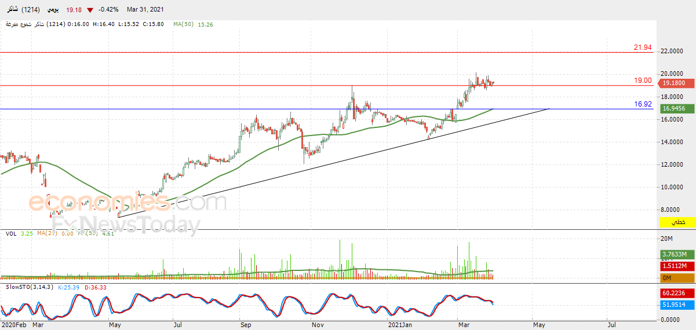
Task: Click the green 16.9456 moving average tag
Action: pyautogui.click(x=675, y=108)
